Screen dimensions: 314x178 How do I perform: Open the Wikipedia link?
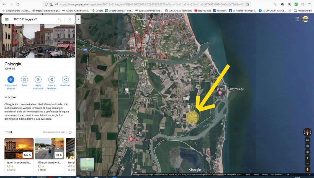click(46, 119)
